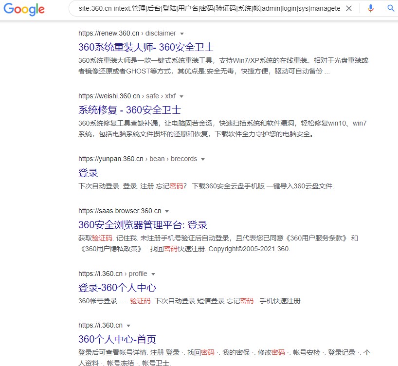The height and width of the screenshot is (366, 398).
Task: Click URL https://renew.360.cn › disclaimer
Action: [x=127, y=33]
